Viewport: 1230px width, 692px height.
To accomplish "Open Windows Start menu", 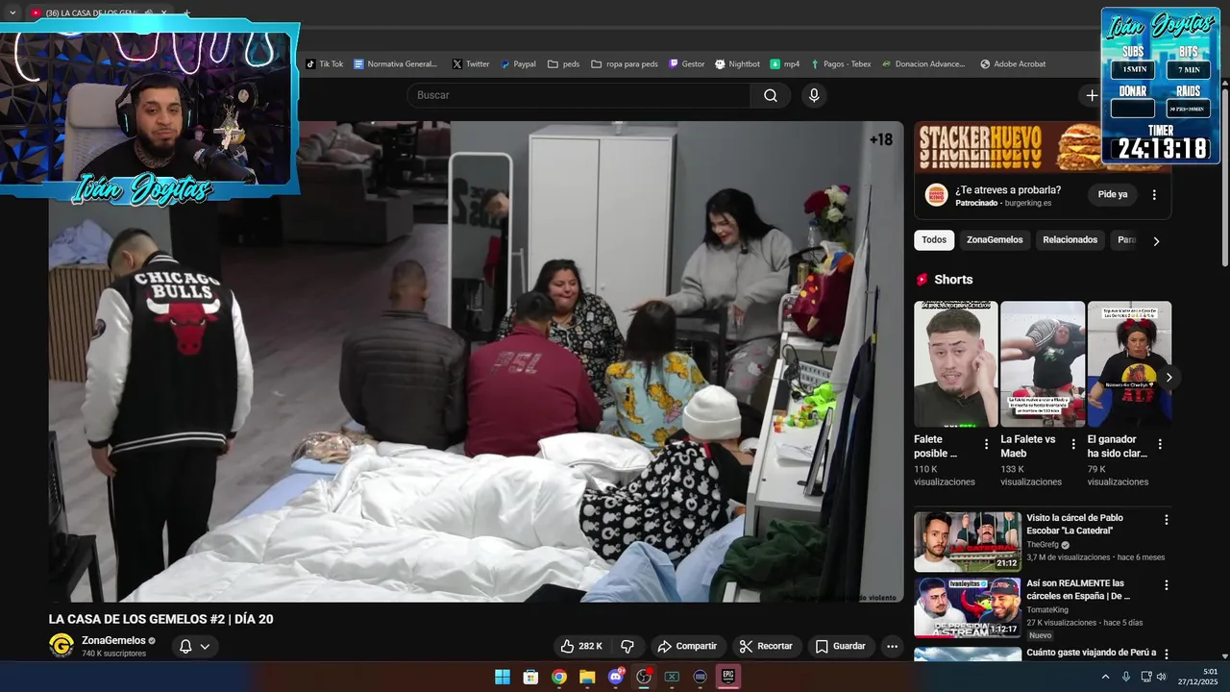I will [503, 677].
